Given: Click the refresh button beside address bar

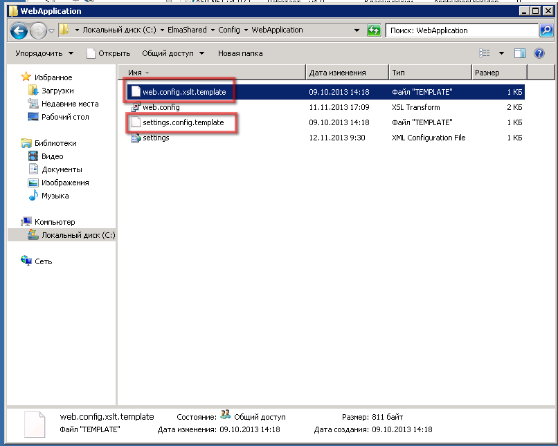Looking at the screenshot, I should 374,30.
